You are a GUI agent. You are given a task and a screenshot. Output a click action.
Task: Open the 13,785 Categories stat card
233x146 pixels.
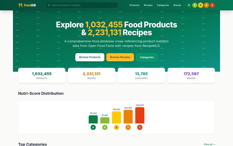[141, 75]
